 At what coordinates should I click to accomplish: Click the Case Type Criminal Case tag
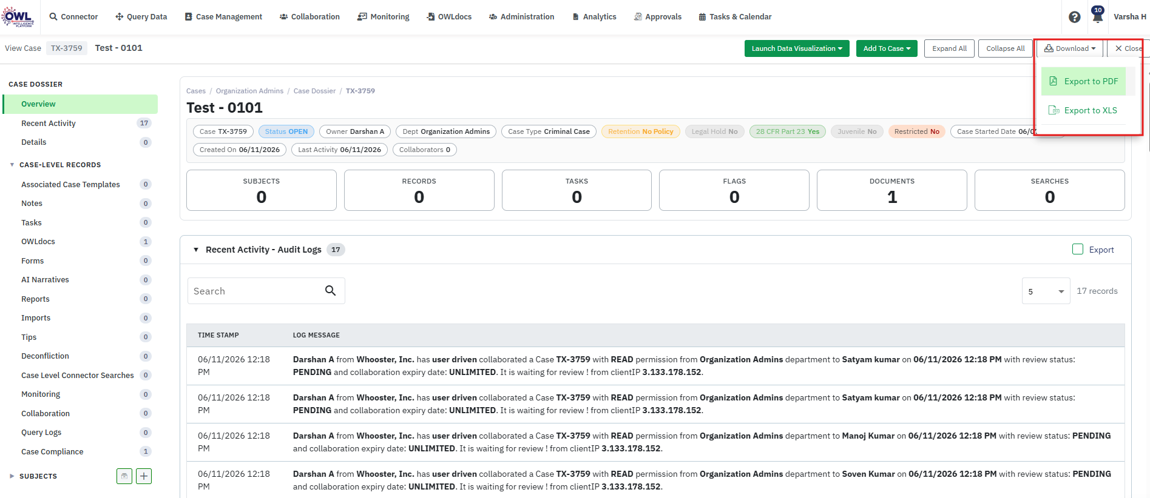[x=549, y=131]
